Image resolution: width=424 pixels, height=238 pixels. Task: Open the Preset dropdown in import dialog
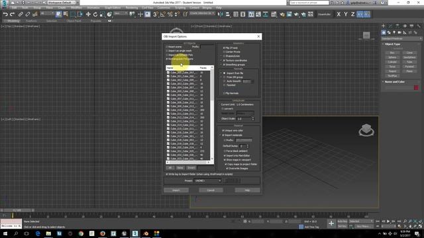click(207, 180)
